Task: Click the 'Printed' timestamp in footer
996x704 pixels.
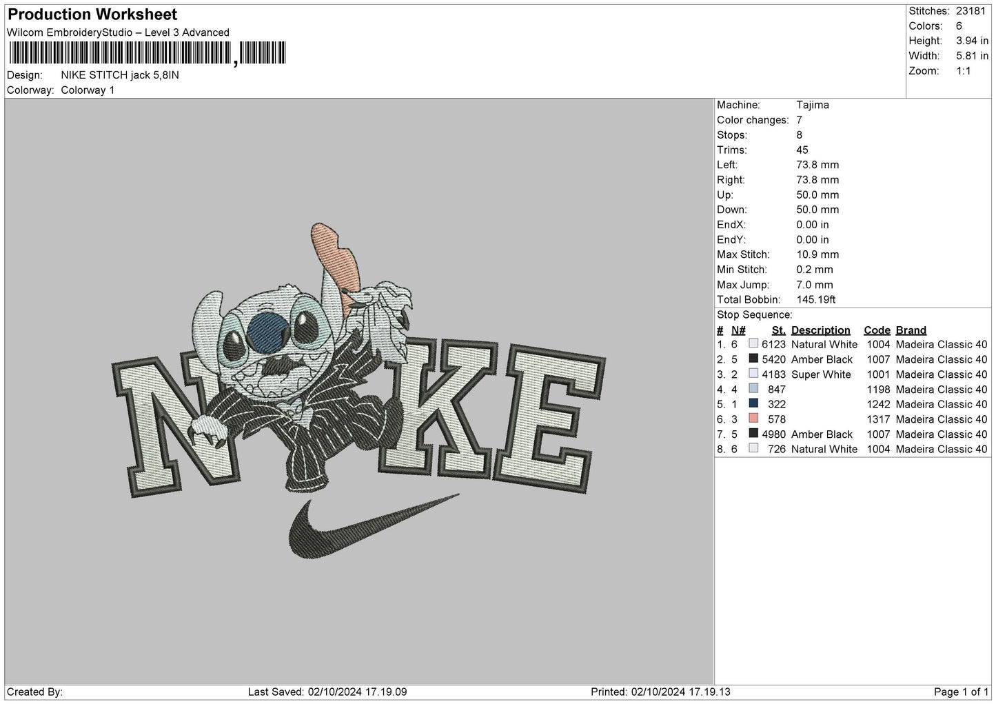Action: (660, 692)
